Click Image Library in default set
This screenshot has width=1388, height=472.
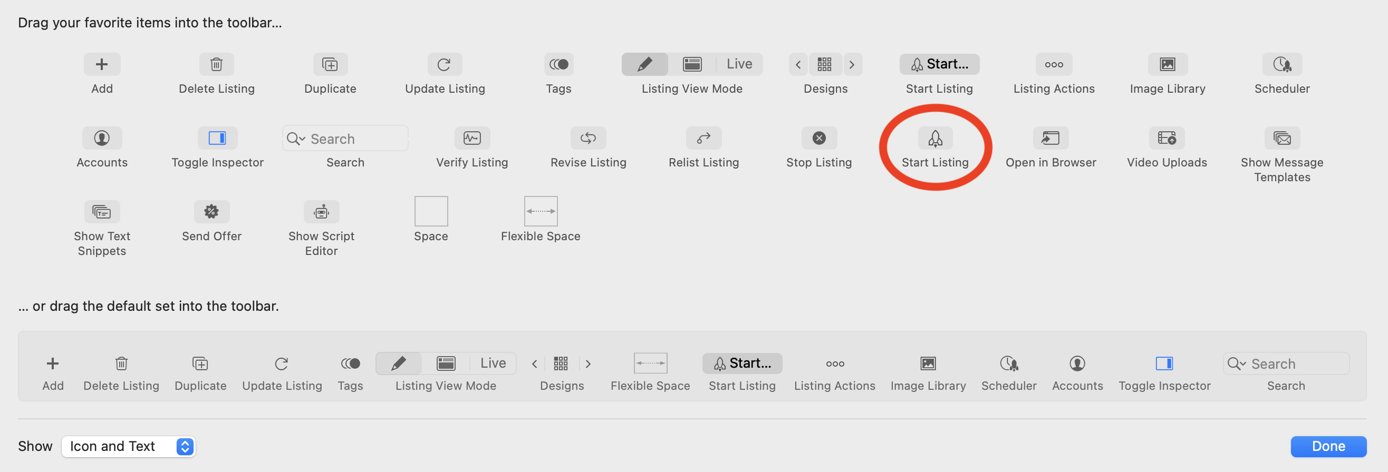click(x=928, y=365)
